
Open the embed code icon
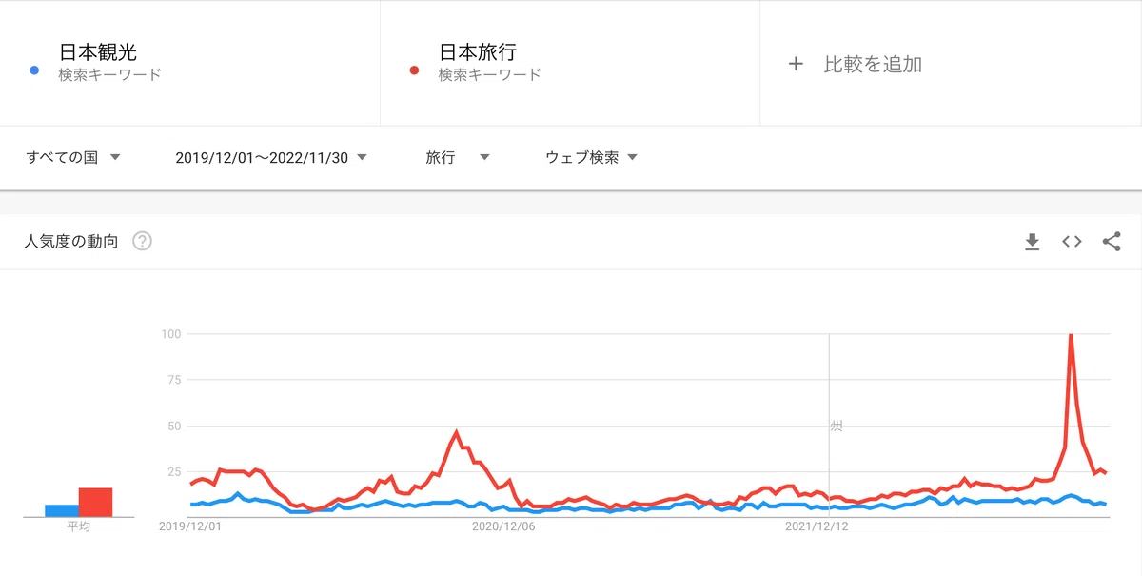1072,242
